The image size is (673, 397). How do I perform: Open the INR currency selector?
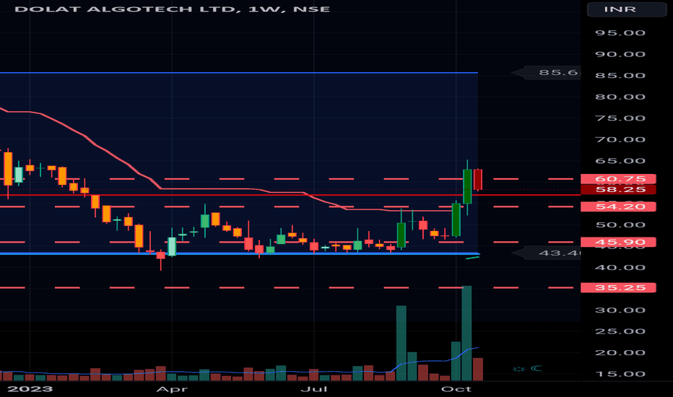click(x=627, y=9)
